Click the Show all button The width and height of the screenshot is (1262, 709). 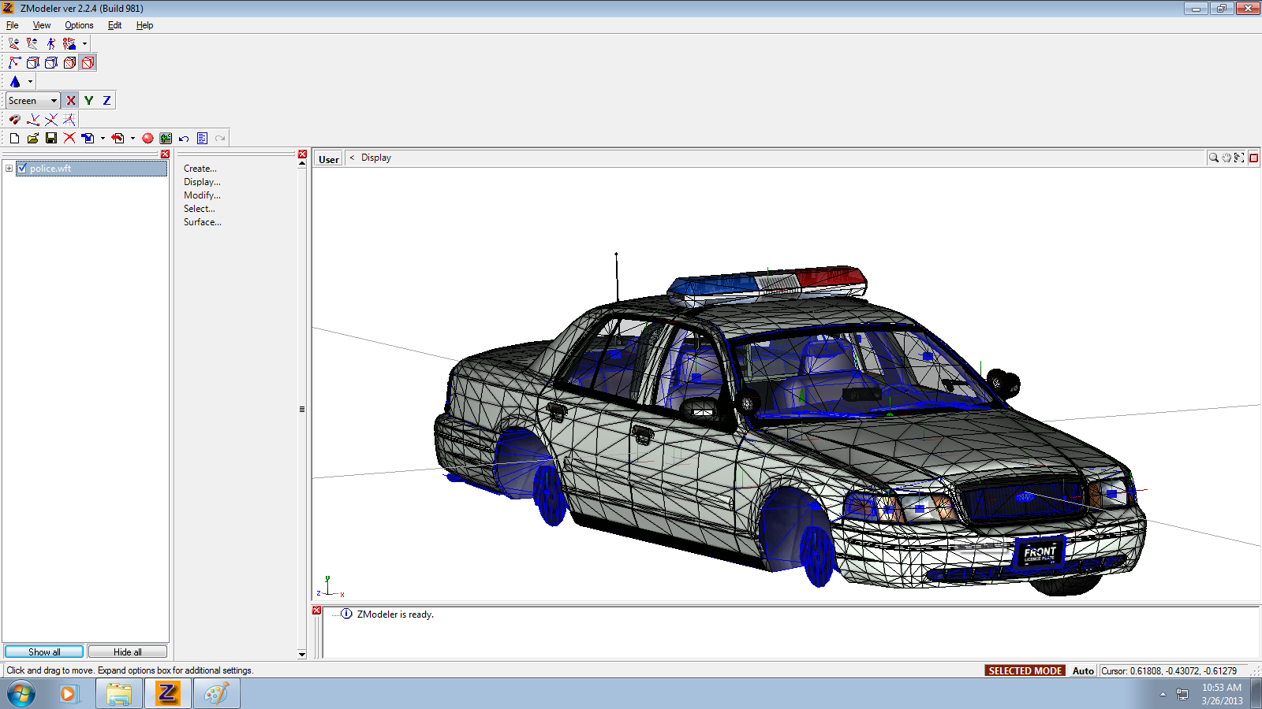(x=44, y=651)
